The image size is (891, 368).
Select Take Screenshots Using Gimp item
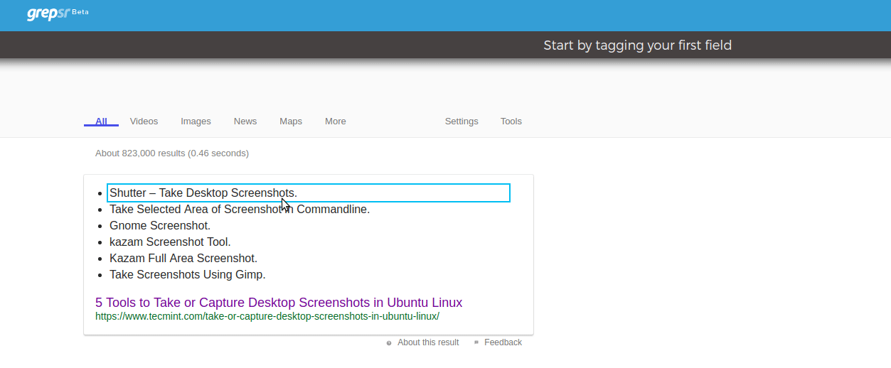tap(188, 275)
